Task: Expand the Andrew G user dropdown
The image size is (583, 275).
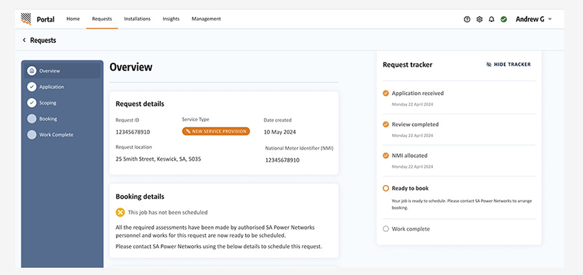Action: coord(533,19)
